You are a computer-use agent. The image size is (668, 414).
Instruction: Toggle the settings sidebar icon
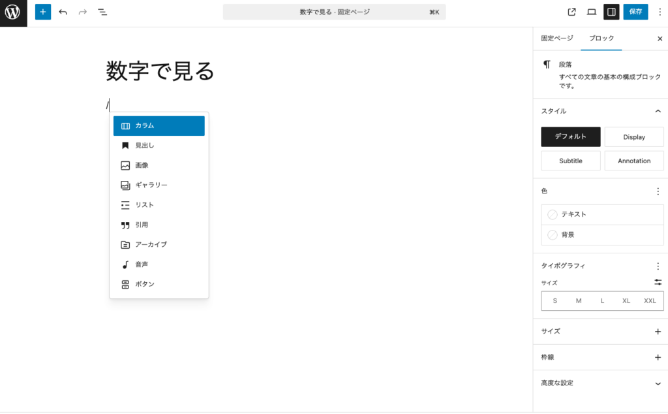tap(611, 11)
